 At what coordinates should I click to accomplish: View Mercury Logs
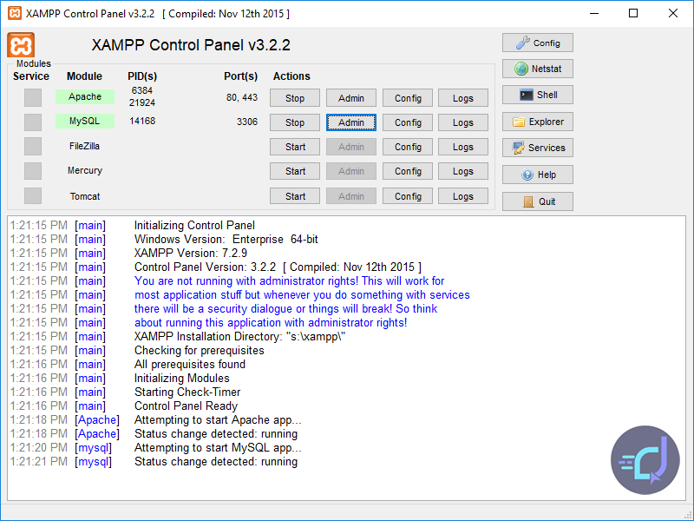point(463,171)
